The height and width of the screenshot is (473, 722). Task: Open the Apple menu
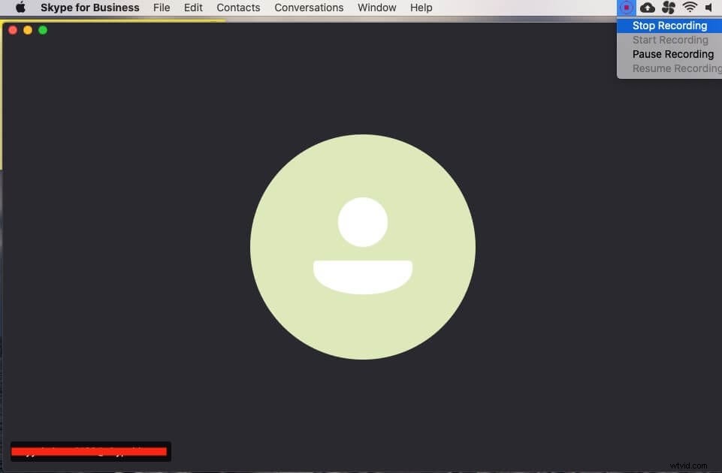pyautogui.click(x=20, y=8)
